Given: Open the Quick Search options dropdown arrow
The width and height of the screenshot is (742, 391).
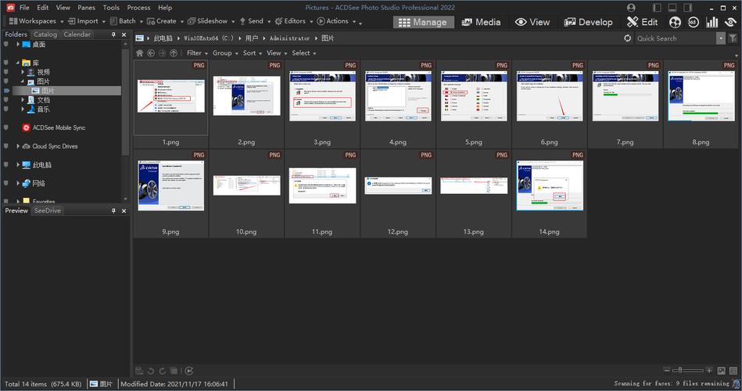Looking at the screenshot, I should tap(721, 38).
